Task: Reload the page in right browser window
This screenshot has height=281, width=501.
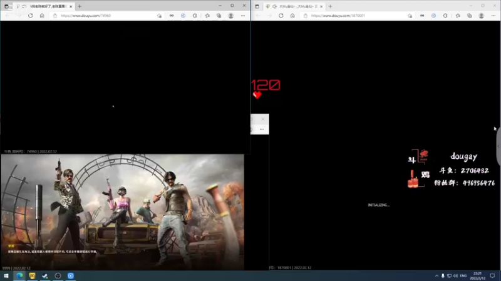Action: point(281,15)
